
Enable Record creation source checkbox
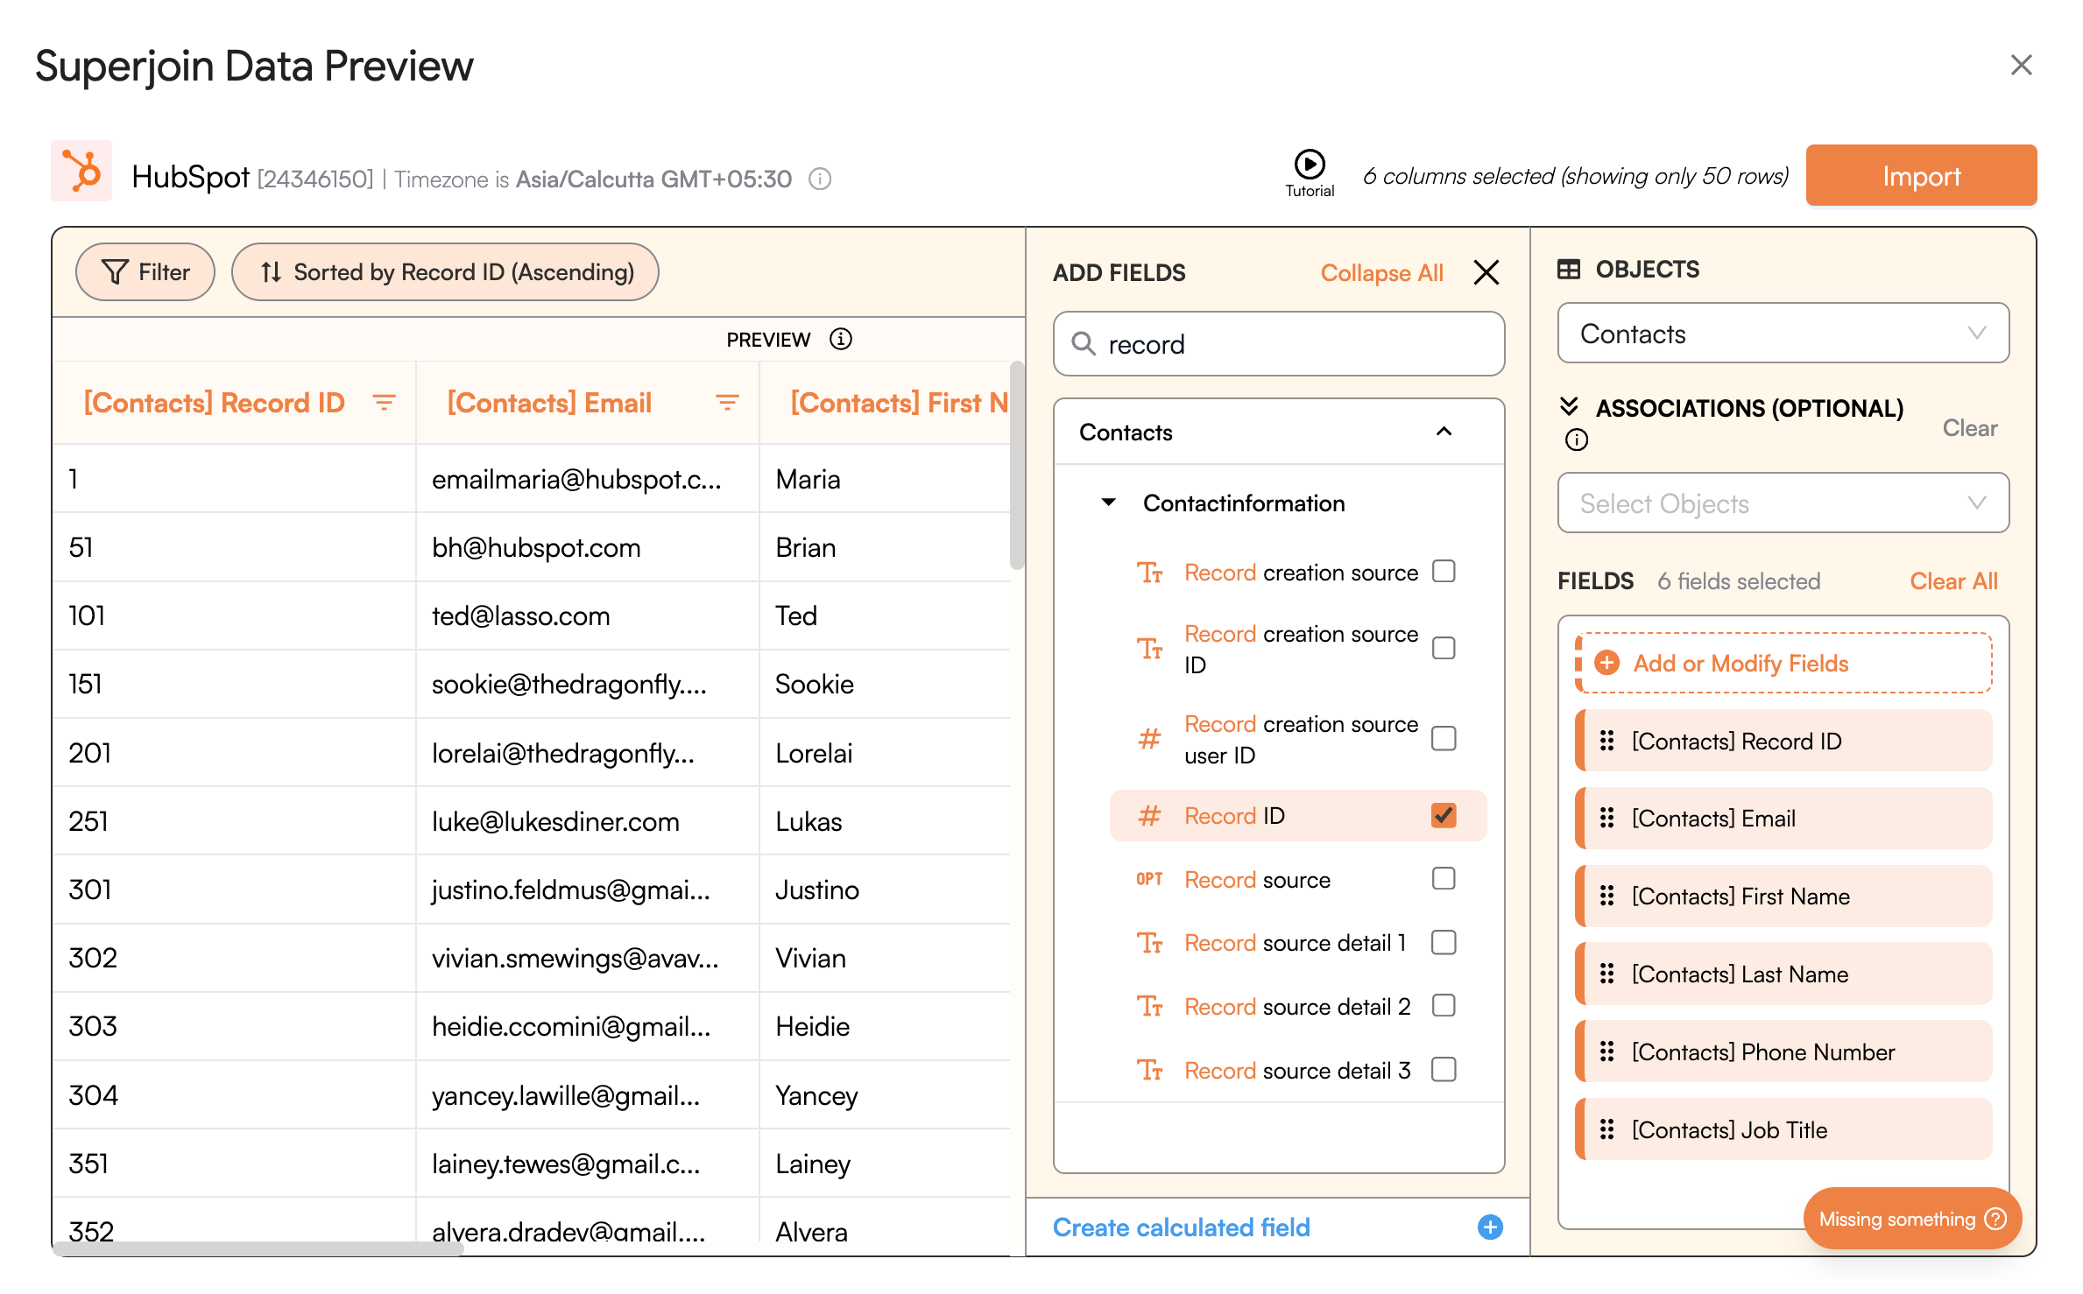click(1443, 572)
